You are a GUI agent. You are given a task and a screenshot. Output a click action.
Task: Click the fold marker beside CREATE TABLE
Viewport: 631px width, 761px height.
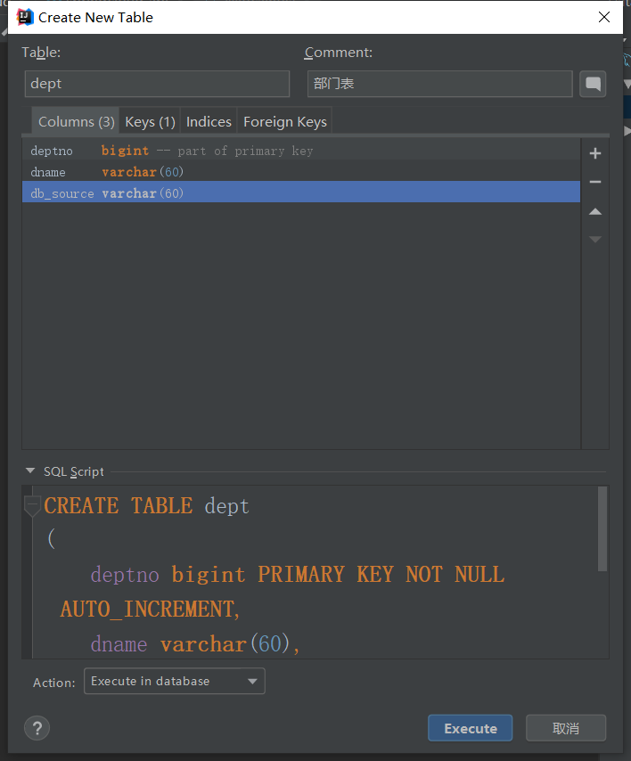(x=32, y=506)
